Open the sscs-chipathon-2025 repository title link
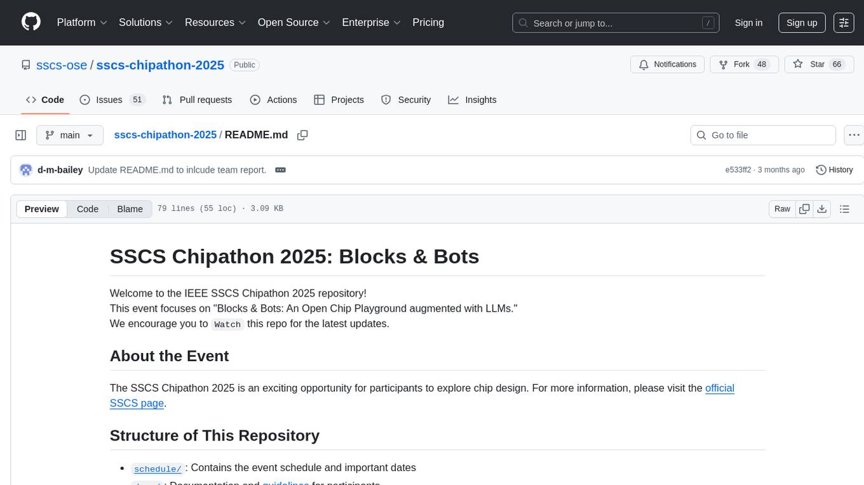The width and height of the screenshot is (864, 485). pyautogui.click(x=160, y=65)
